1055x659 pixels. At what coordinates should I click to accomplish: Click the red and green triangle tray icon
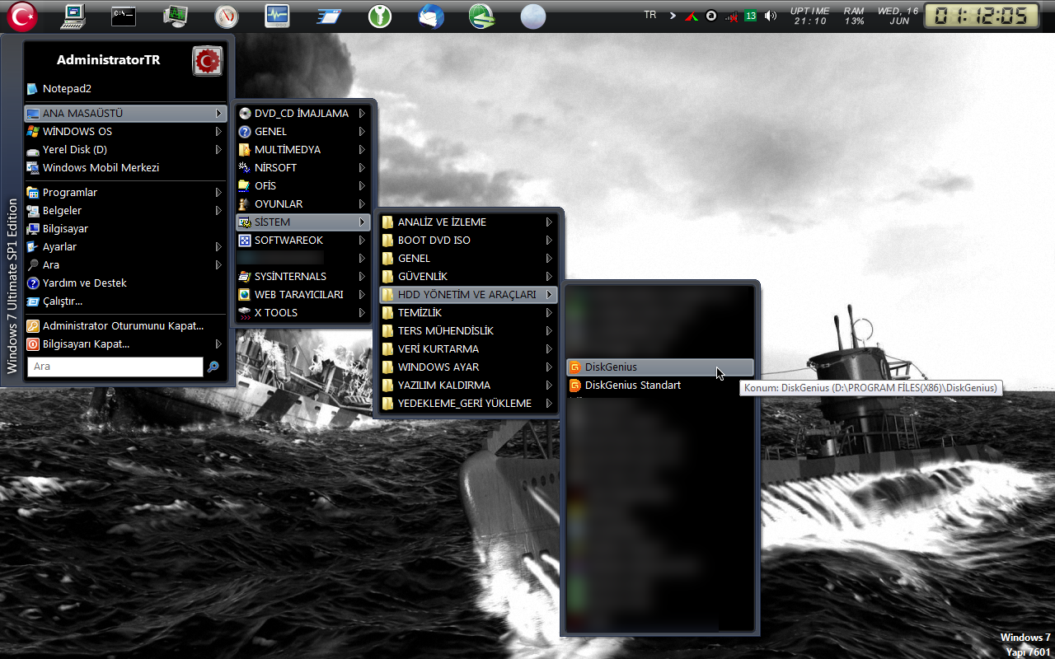tap(692, 16)
